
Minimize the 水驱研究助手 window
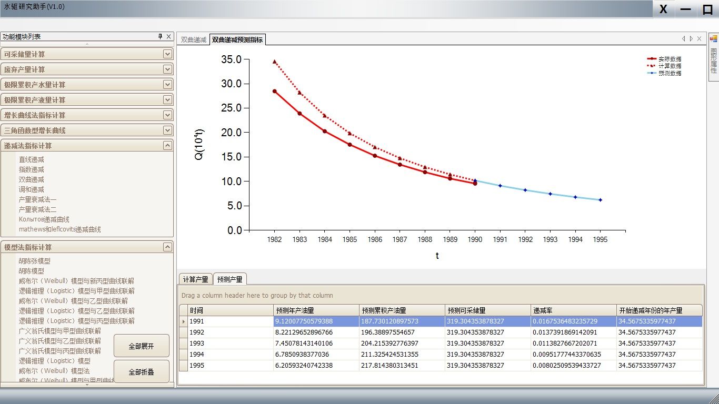[x=686, y=9]
